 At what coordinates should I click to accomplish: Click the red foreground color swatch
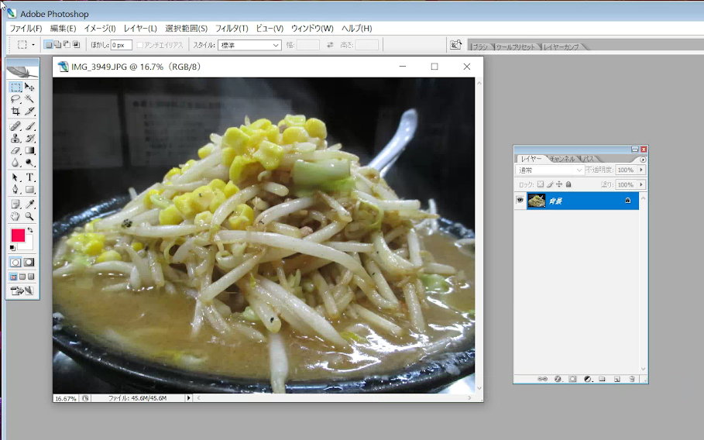[18, 235]
